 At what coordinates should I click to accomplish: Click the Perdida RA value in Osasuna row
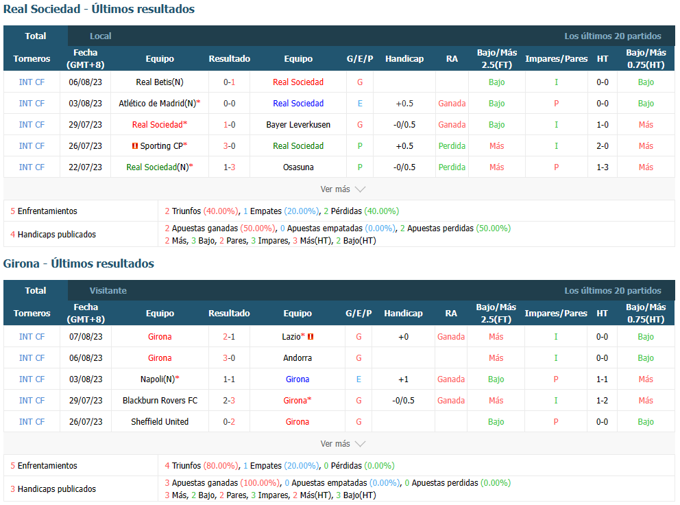(x=452, y=167)
